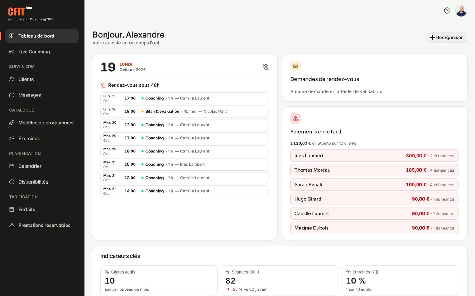Open Mar. 20 17:00 Coaching appointment
The image size is (475, 296).
(x=184, y=138)
